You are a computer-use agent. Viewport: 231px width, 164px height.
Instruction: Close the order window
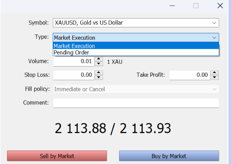(x=220, y=6)
